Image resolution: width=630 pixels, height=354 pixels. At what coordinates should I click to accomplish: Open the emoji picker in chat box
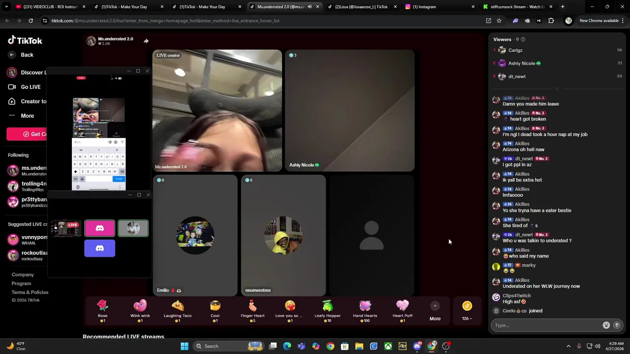[x=606, y=325]
